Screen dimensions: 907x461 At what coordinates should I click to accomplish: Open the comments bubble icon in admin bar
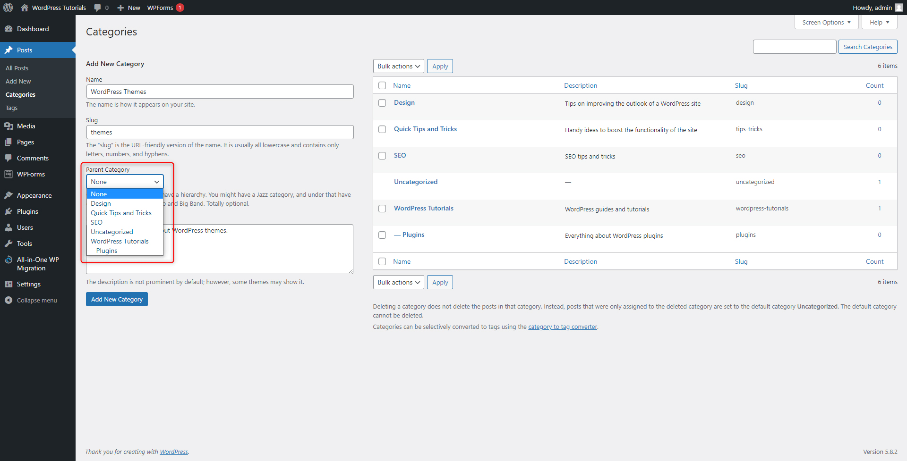pyautogui.click(x=97, y=8)
